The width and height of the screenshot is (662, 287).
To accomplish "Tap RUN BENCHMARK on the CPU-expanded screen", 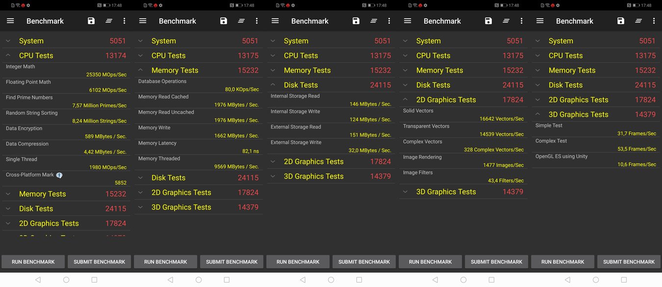I will pyautogui.click(x=33, y=261).
